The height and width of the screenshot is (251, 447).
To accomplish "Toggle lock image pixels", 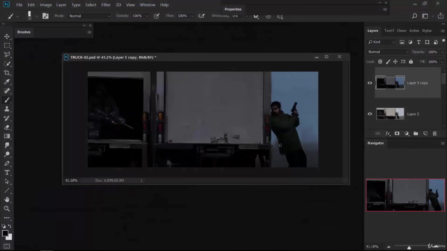I will pos(388,62).
